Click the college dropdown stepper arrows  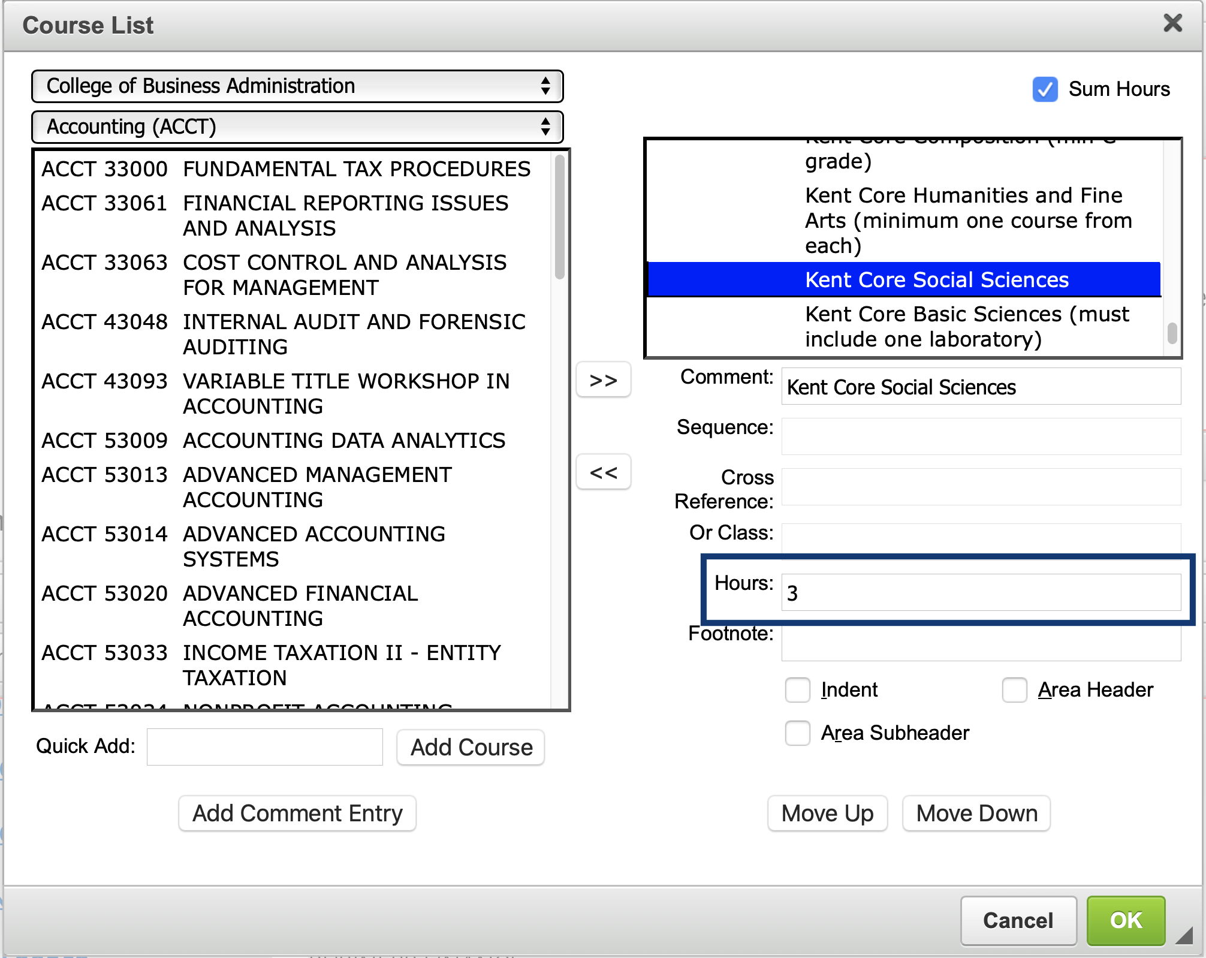tap(545, 86)
